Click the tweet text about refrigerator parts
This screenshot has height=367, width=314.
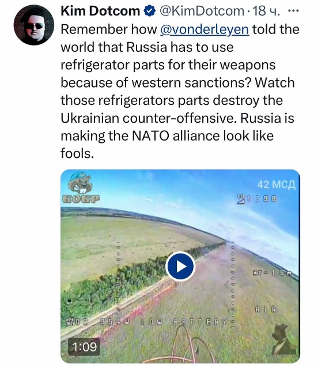tap(180, 91)
